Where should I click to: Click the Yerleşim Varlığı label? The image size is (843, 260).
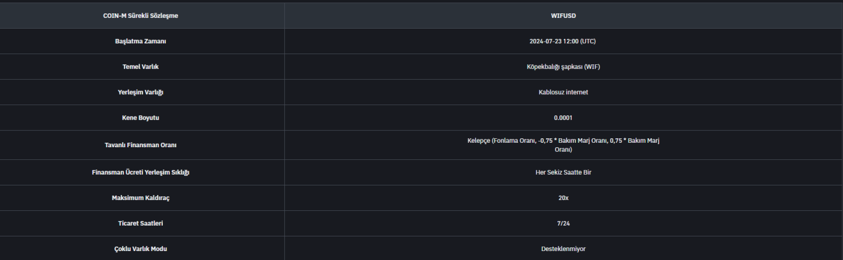click(140, 92)
